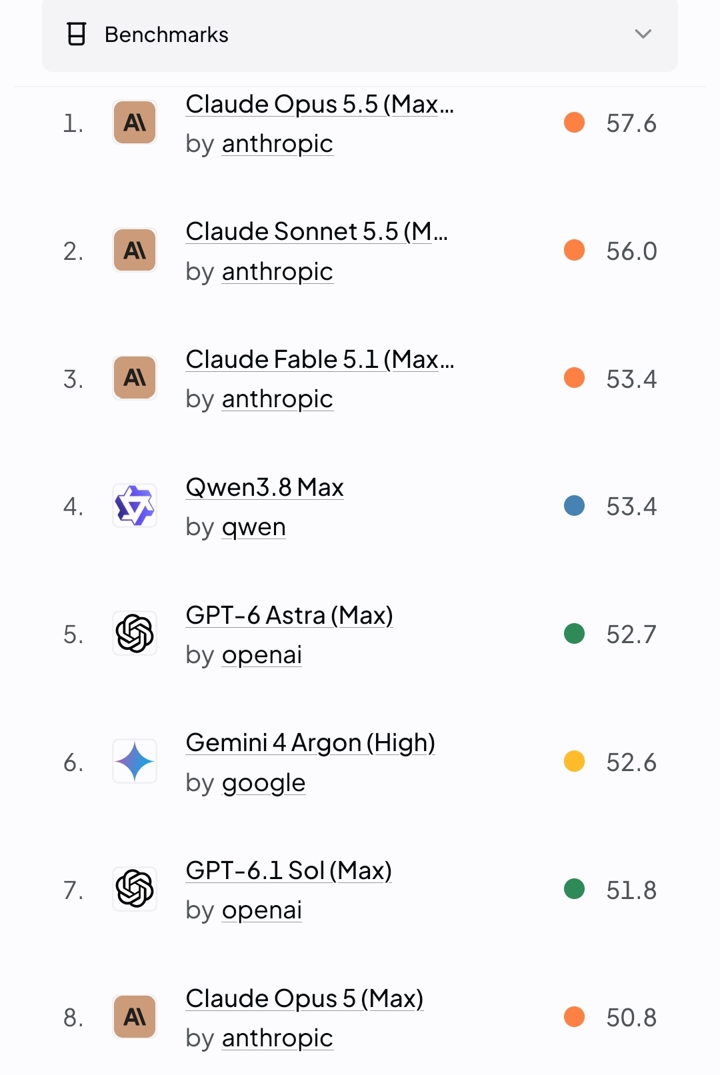The height and width of the screenshot is (1075, 720).
Task: Click the beaker icon next to Benchmarks
Action: point(77,34)
